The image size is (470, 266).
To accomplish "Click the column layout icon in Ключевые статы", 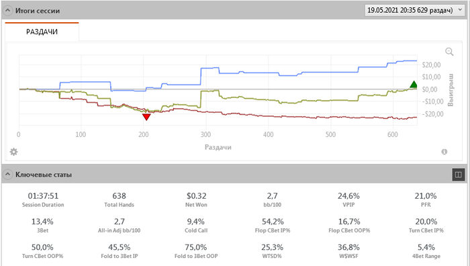I will pyautogui.click(x=459, y=175).
